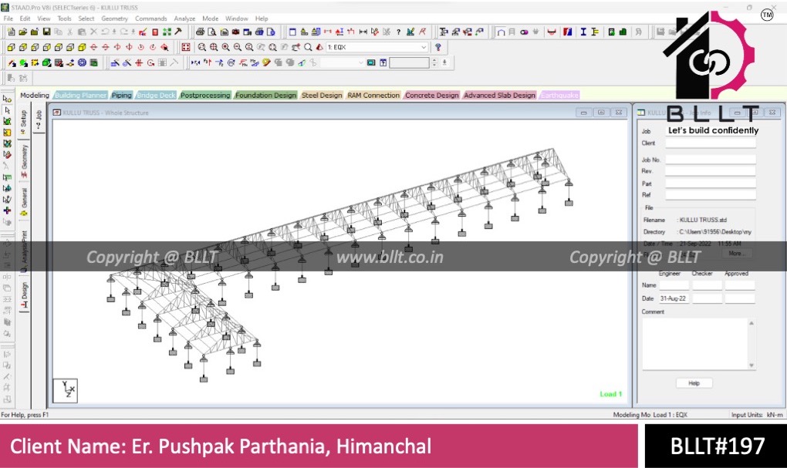Click the Input Units kN-m status entry
This screenshot has width=787, height=468.
tap(757, 415)
